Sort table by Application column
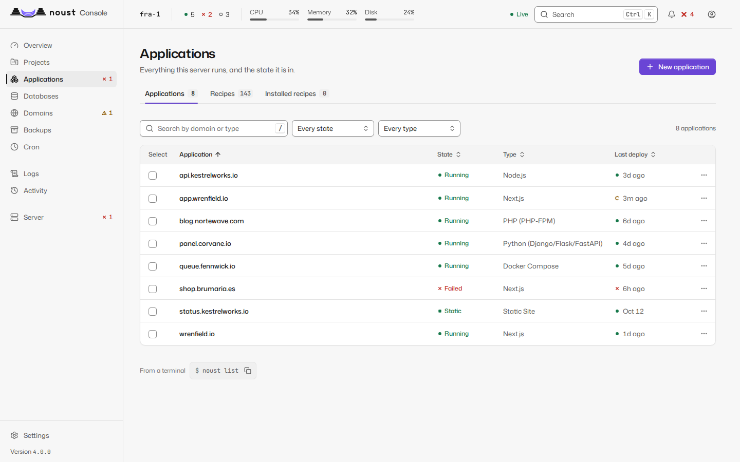The height and width of the screenshot is (462, 740). pos(200,155)
